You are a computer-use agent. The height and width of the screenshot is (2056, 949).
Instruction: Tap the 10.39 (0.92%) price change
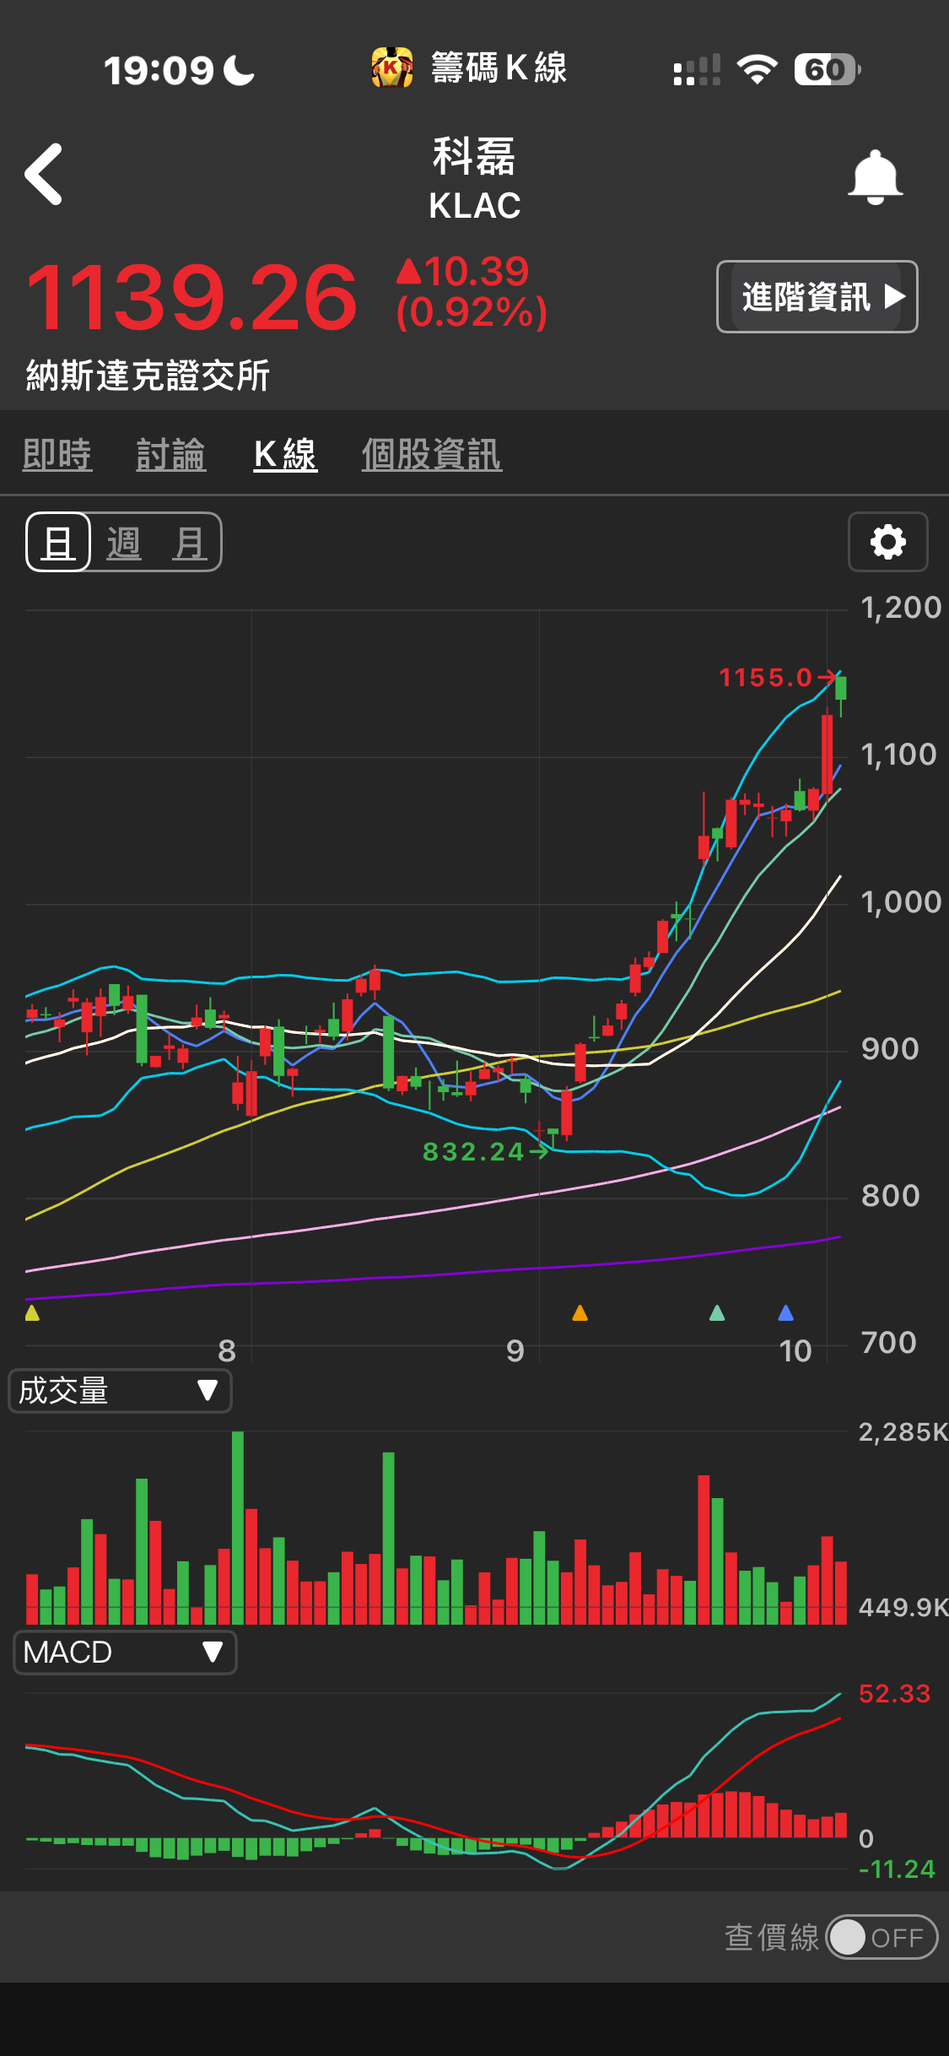coord(472,292)
